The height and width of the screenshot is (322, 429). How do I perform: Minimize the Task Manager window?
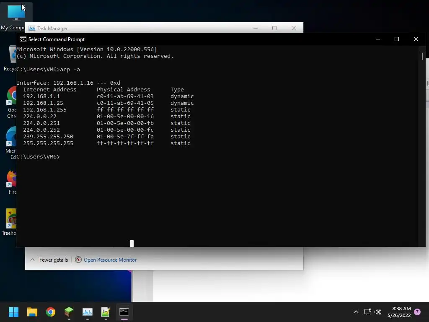pyautogui.click(x=256, y=28)
